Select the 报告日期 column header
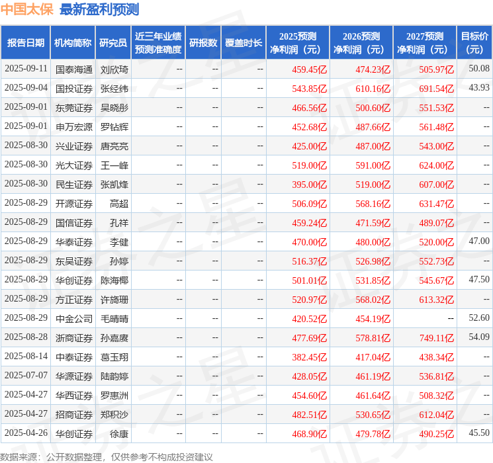The width and height of the screenshot is (493, 463). point(25,43)
